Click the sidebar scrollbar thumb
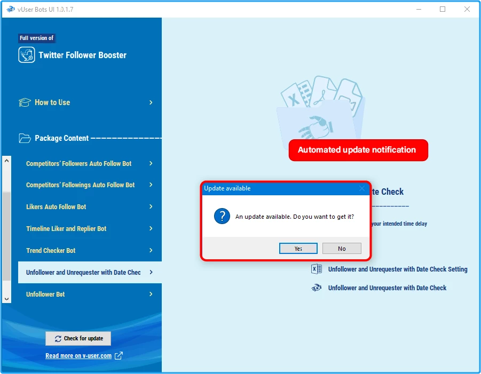This screenshot has width=481, height=374. pos(7,236)
